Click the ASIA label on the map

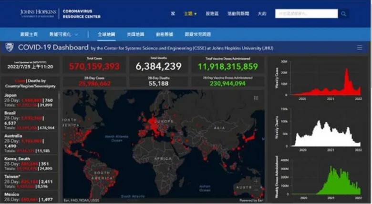click(x=219, y=128)
